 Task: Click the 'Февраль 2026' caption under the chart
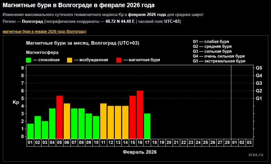point(140,152)
